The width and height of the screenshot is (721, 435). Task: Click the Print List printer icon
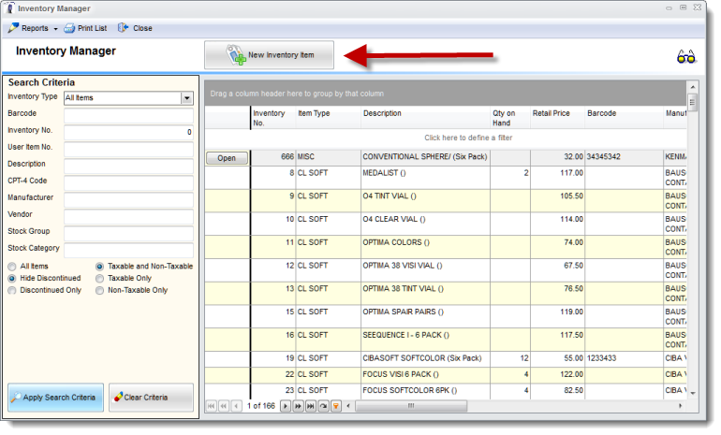[69, 28]
